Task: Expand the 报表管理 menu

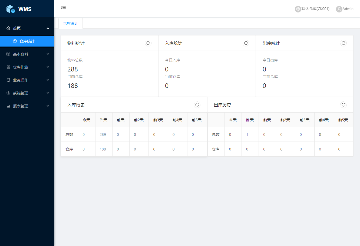Action: [27, 106]
